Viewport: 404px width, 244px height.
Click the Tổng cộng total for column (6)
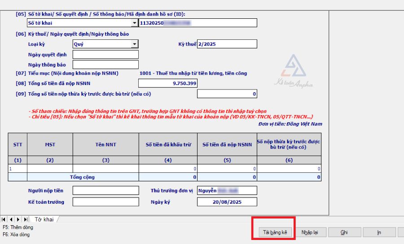click(289, 177)
